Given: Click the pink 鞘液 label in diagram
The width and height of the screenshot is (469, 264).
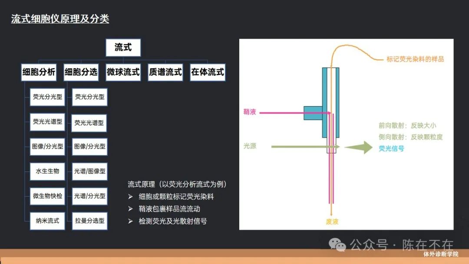Looking at the screenshot, I should [250, 112].
